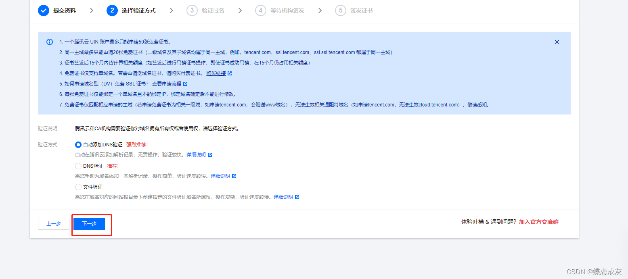This screenshot has width=628, height=279.
Task: Click the info icon in the blue notice
Action: click(50, 42)
